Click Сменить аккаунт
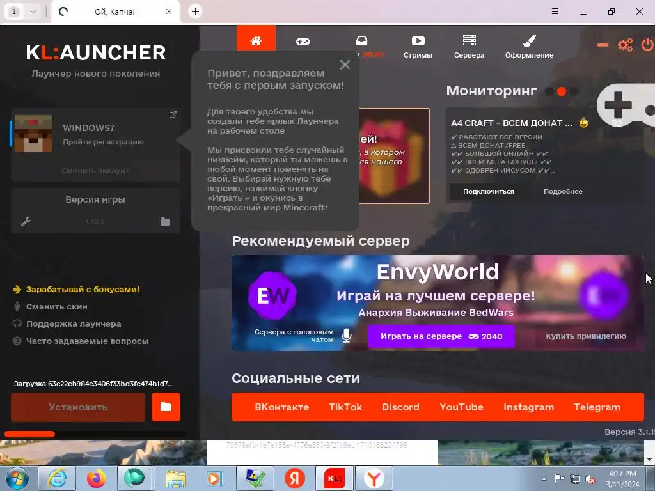Viewport: 655px width, 491px height. [95, 170]
